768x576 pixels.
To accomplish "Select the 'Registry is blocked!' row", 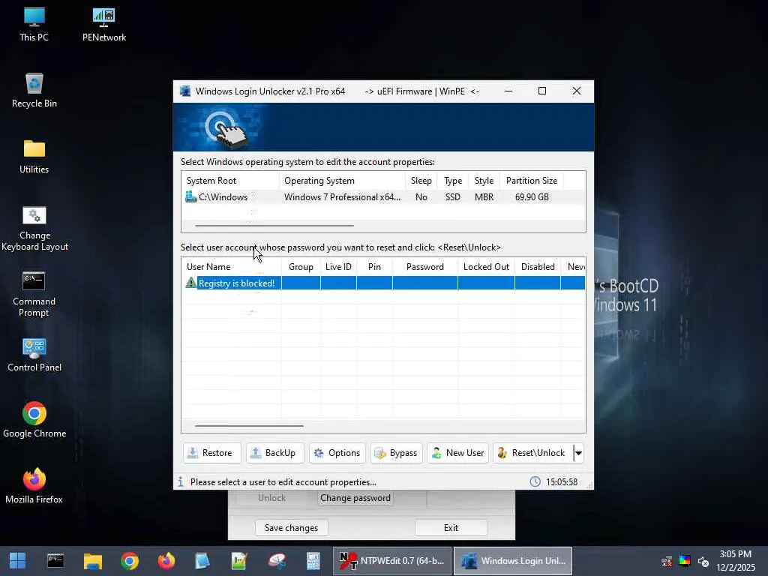I will 383,283.
